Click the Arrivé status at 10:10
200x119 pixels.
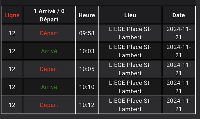click(49, 87)
